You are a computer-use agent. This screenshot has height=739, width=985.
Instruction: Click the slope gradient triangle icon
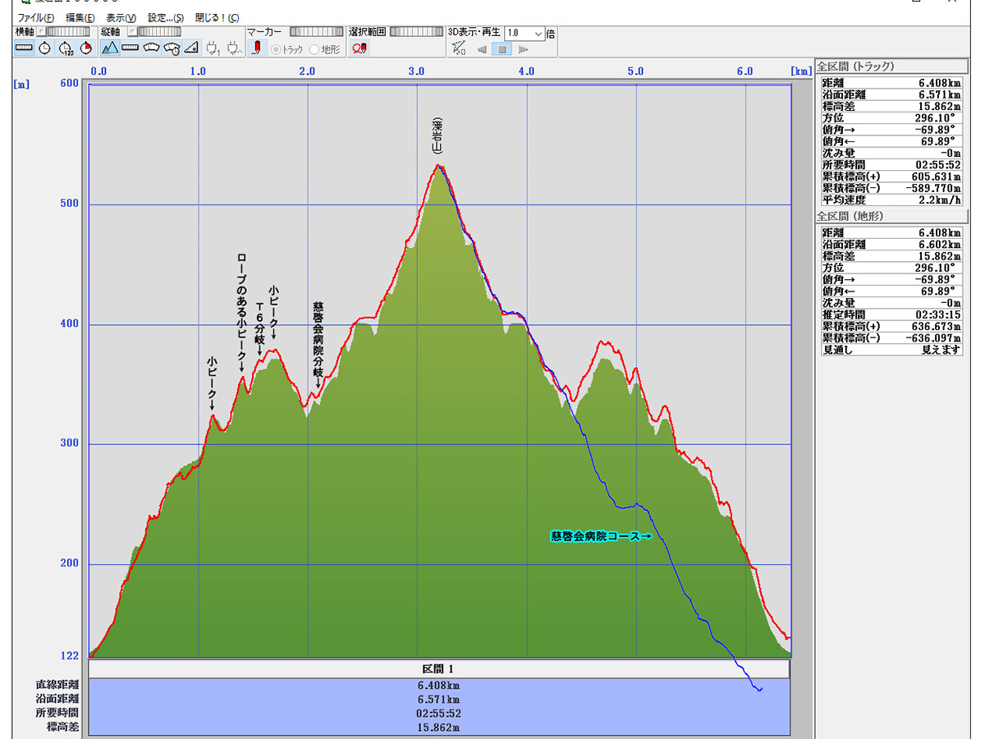coord(192,48)
